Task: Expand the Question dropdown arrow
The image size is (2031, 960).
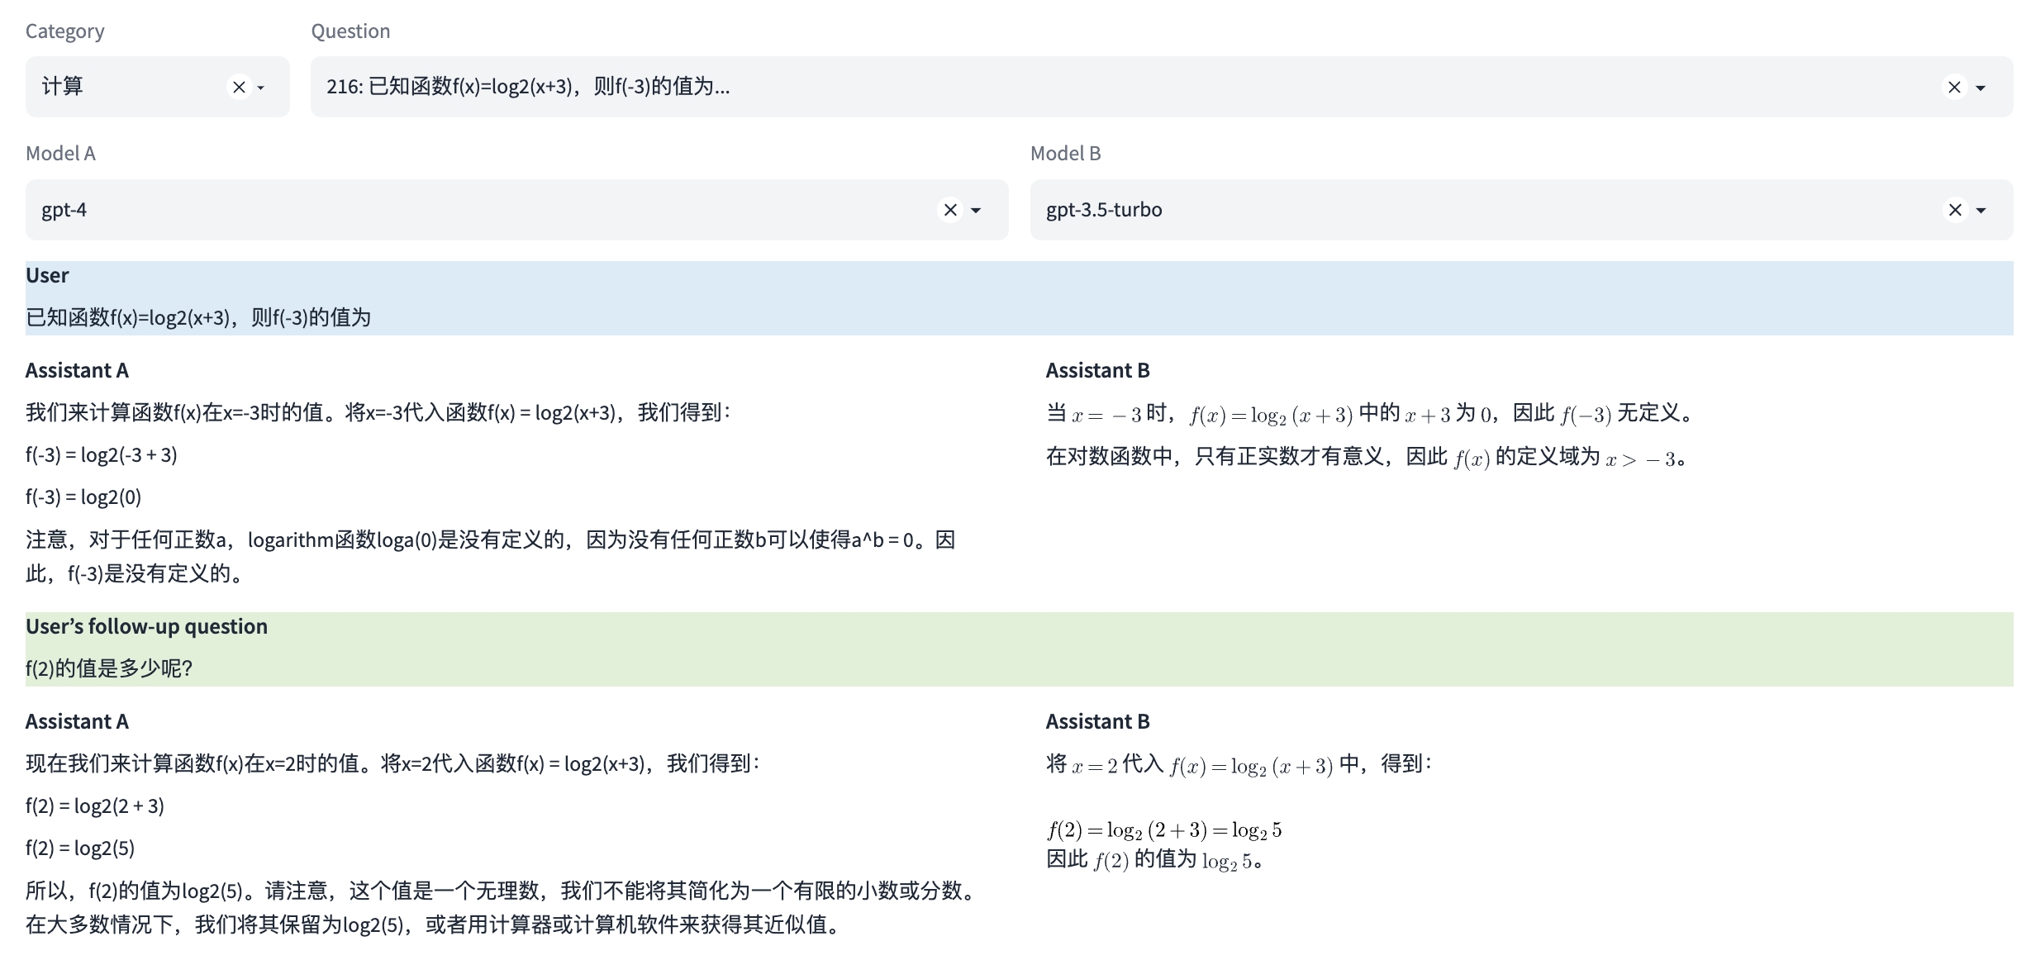Action: click(1981, 88)
